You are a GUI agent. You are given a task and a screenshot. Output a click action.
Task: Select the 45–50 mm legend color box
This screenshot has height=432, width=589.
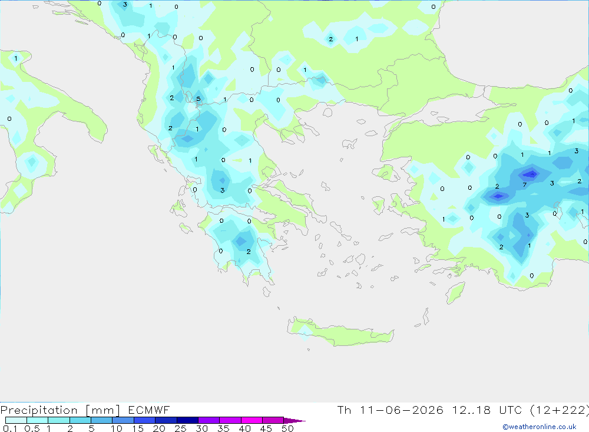click(x=273, y=420)
